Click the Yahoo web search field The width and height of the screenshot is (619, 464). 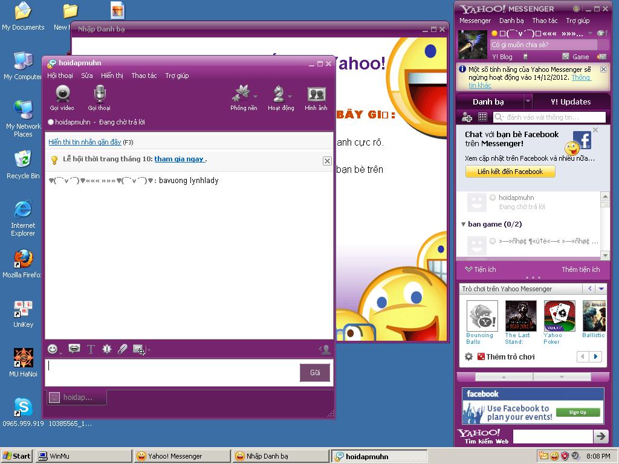point(553,436)
